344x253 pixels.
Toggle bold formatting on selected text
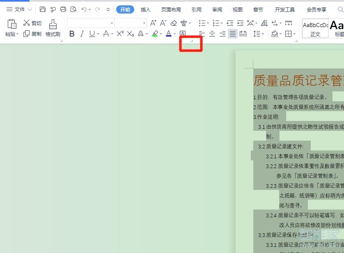pos(72,34)
